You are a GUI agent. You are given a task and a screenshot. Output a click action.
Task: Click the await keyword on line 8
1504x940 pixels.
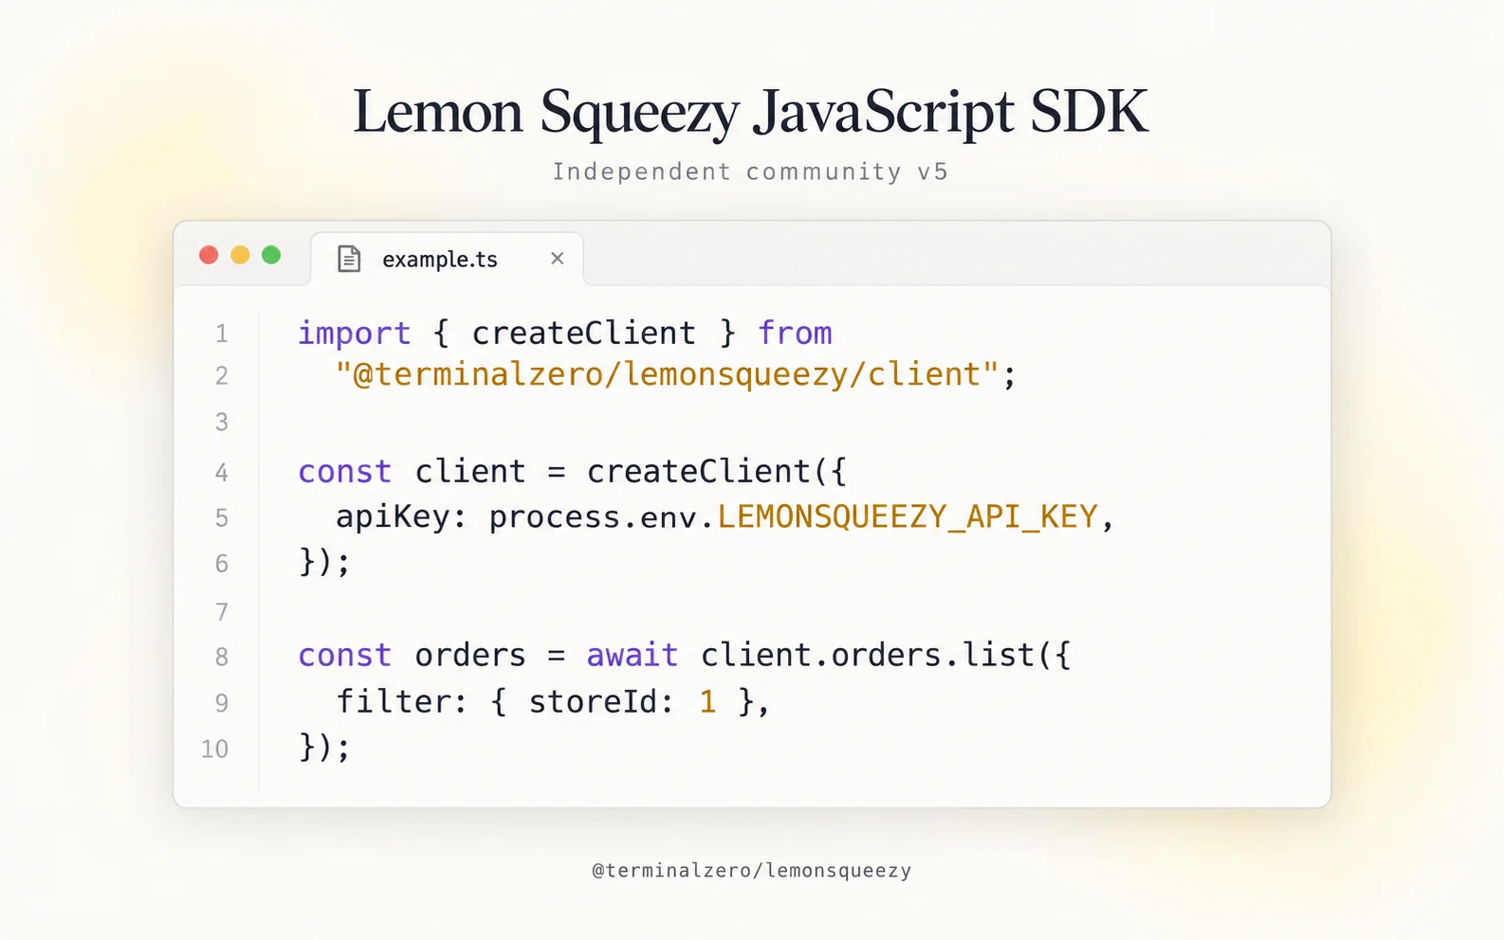click(633, 656)
